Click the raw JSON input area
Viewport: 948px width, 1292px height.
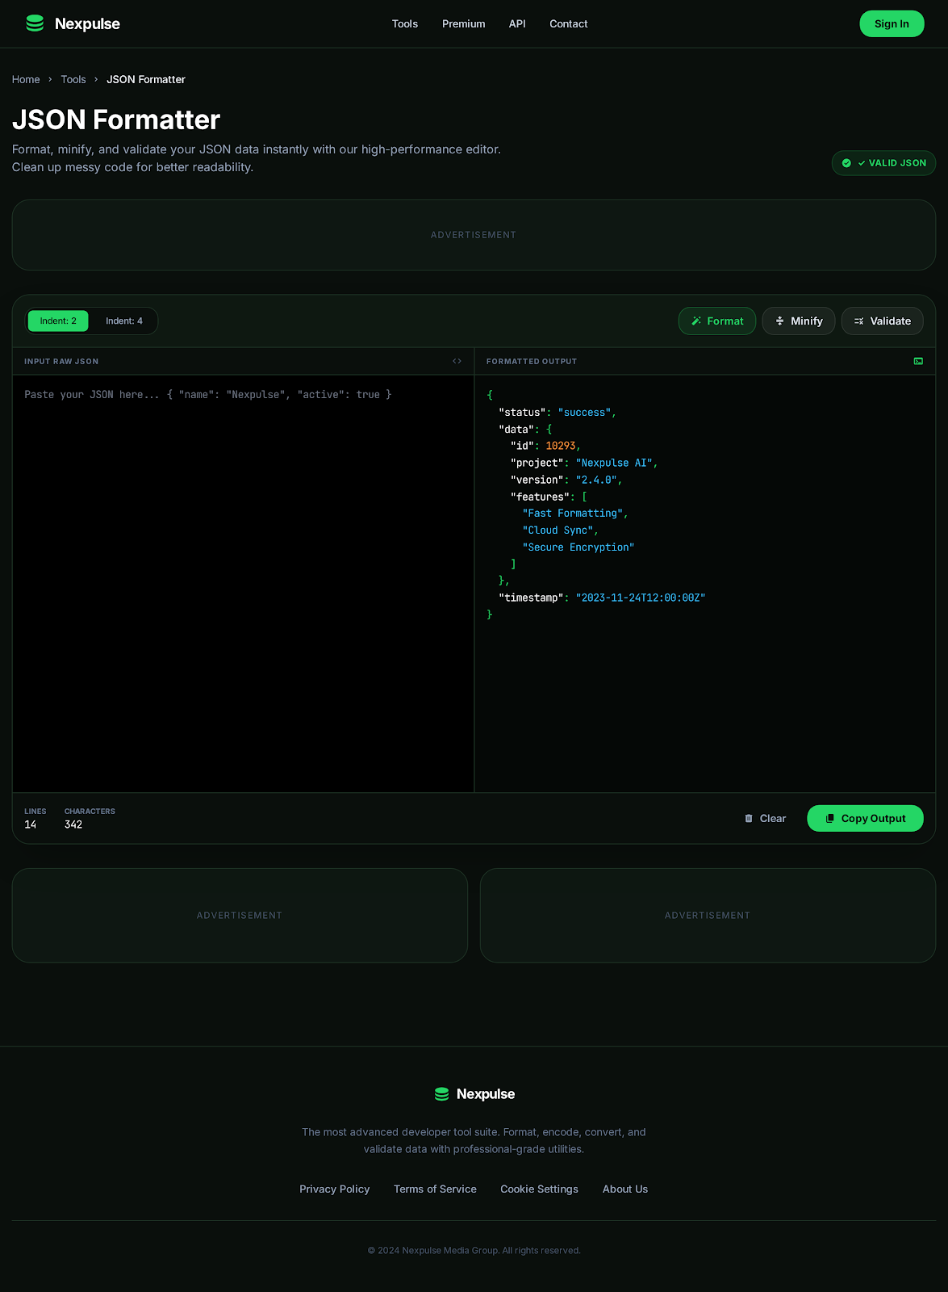(x=243, y=583)
